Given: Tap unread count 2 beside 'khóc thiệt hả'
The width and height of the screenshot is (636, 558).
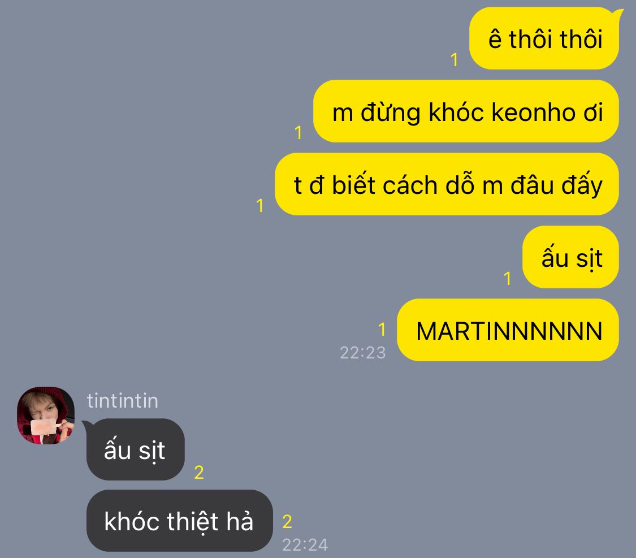Looking at the screenshot, I should pos(287,522).
